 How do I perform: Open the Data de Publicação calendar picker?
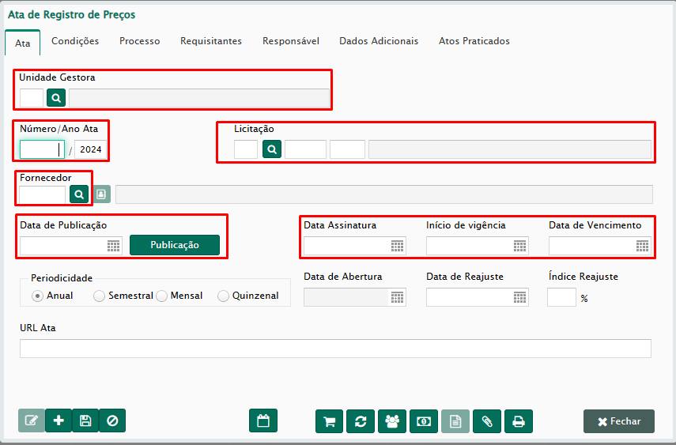(114, 246)
